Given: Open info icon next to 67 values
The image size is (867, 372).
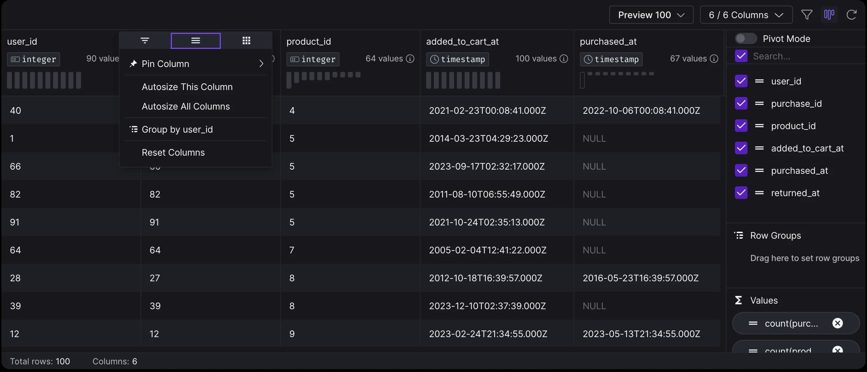Looking at the screenshot, I should point(714,59).
